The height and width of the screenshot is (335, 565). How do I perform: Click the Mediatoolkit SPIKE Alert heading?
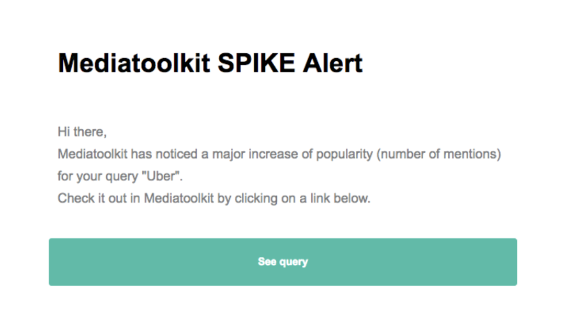coord(210,63)
